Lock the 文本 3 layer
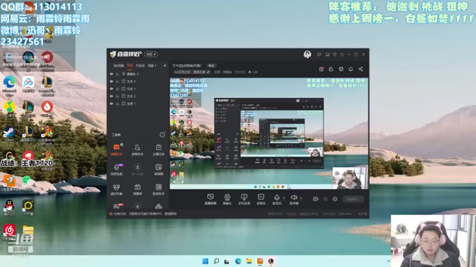This screenshot has height=267, width=476. (117, 81)
